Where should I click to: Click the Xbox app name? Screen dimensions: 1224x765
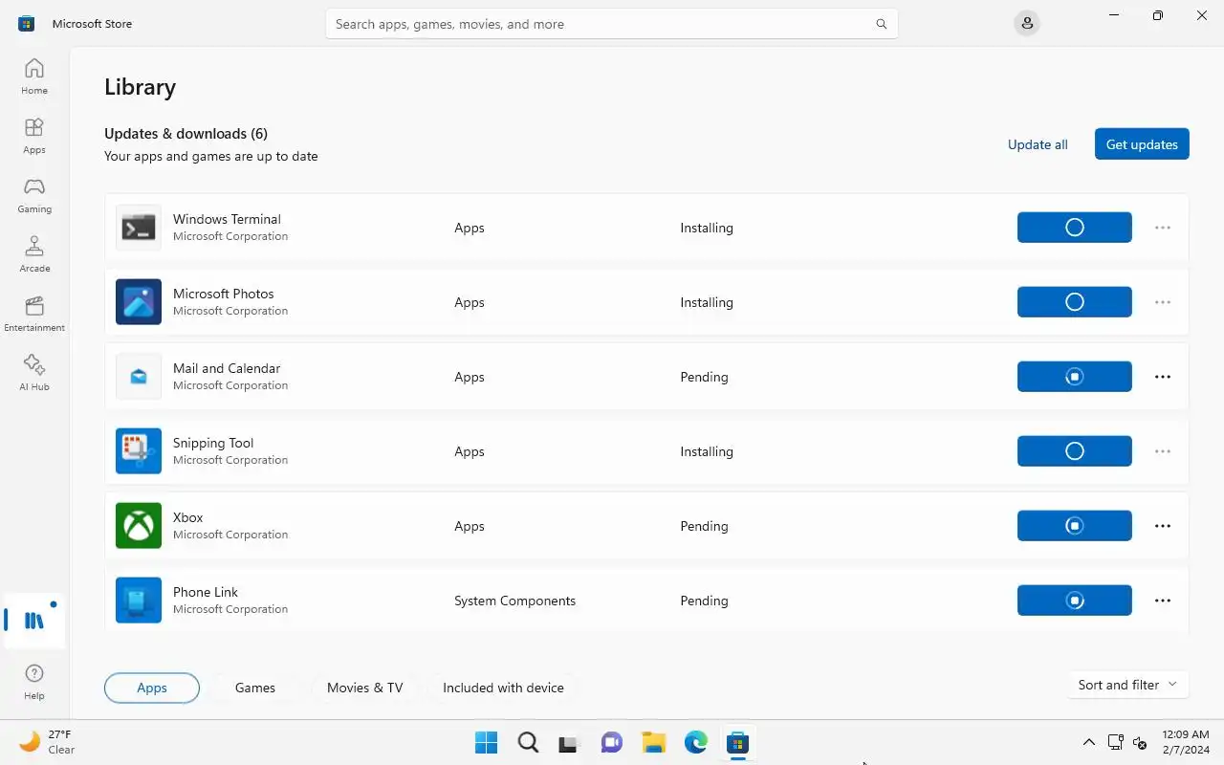pos(187,517)
